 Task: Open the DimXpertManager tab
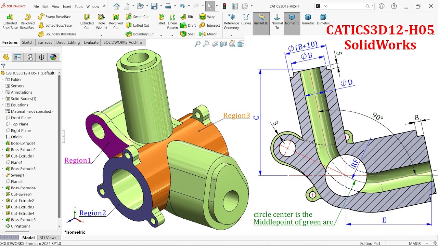click(x=41, y=57)
